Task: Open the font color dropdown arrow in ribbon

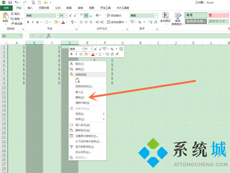Action: point(67,22)
